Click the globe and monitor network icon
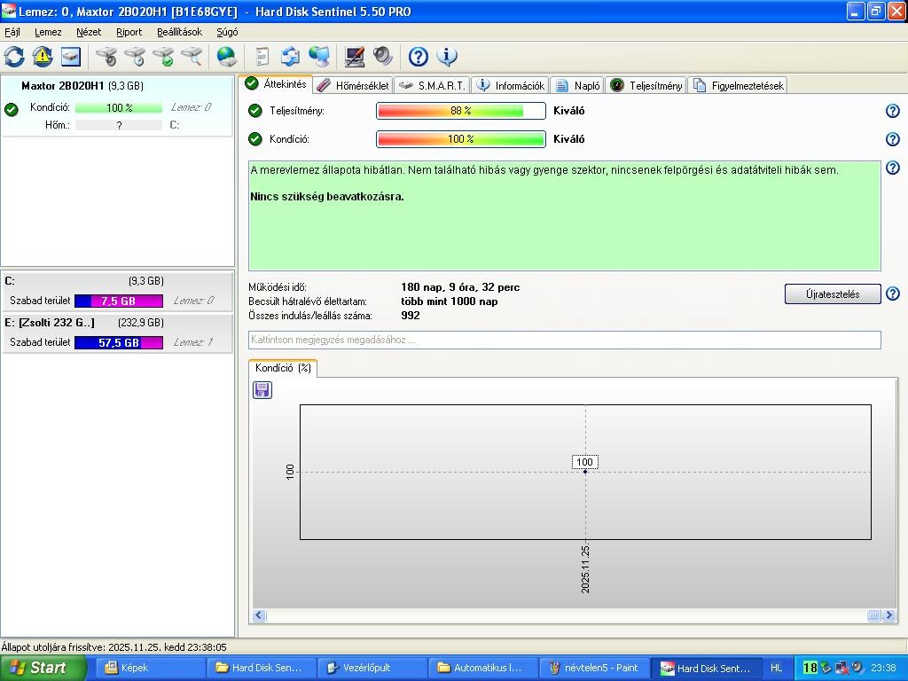The height and width of the screenshot is (681, 908). (x=319, y=57)
